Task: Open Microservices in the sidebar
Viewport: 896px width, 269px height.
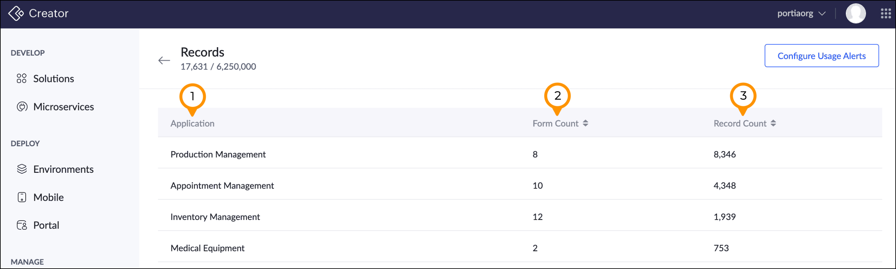Action: [x=63, y=107]
